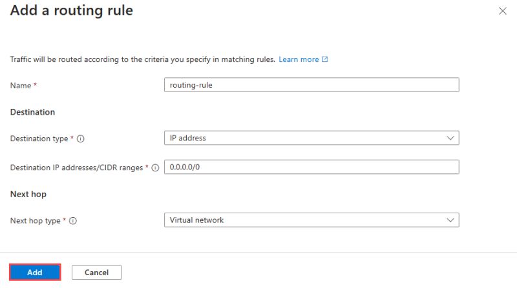The width and height of the screenshot is (517, 288).
Task: Select the Next hop section heading
Action: tap(28, 195)
